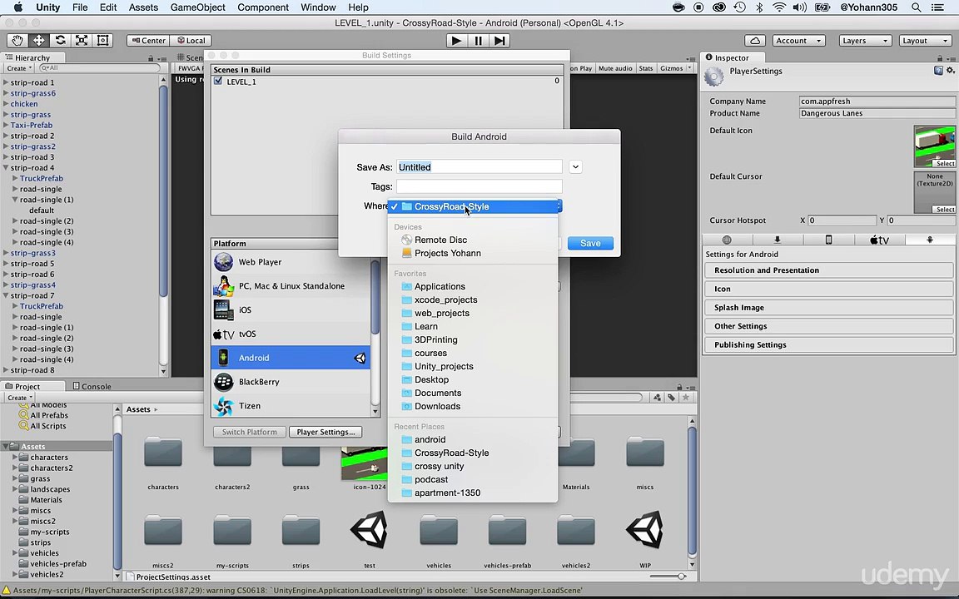Toggle Pivot Center mode button

147,40
